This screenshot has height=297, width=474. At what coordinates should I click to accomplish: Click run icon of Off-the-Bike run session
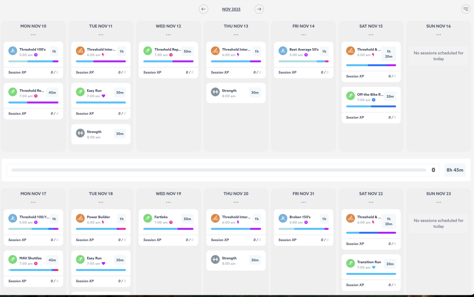350,96
